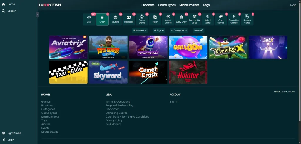Open the Virtual Sports category
The height and width of the screenshot is (144, 301).
208,19
